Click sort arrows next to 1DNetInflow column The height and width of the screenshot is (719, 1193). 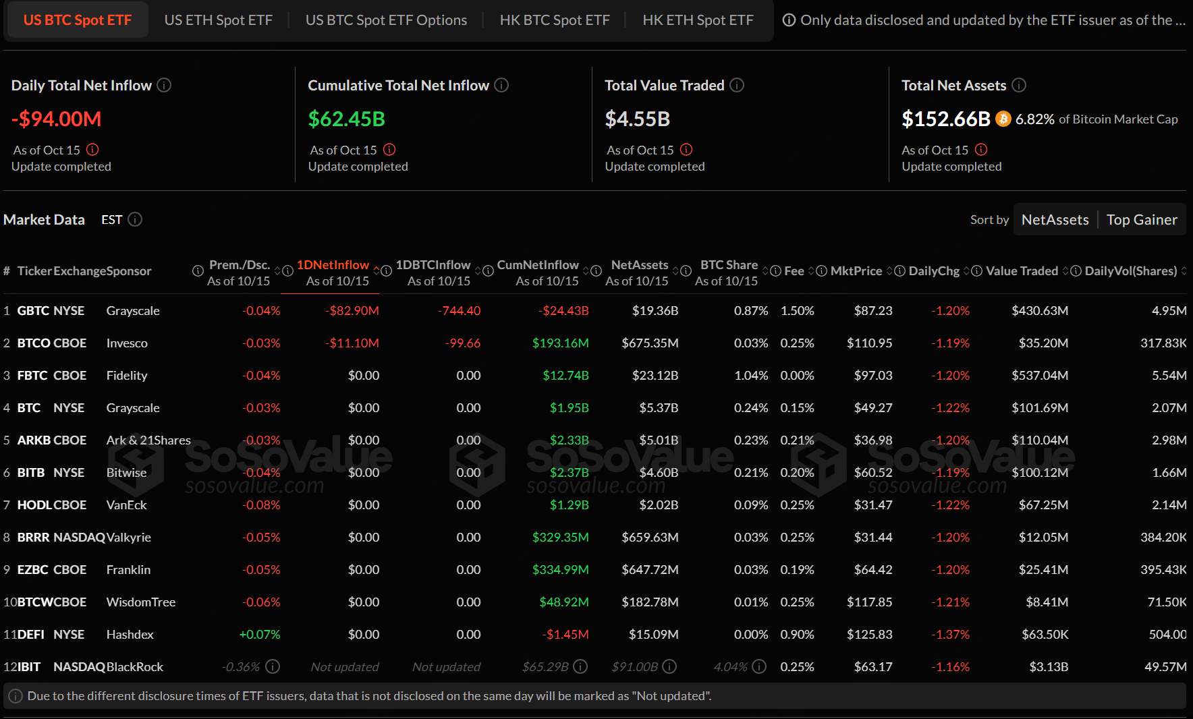pyautogui.click(x=377, y=271)
